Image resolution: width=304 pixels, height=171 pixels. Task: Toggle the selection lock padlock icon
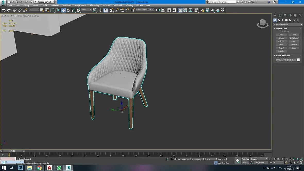pyautogui.click(x=172, y=159)
